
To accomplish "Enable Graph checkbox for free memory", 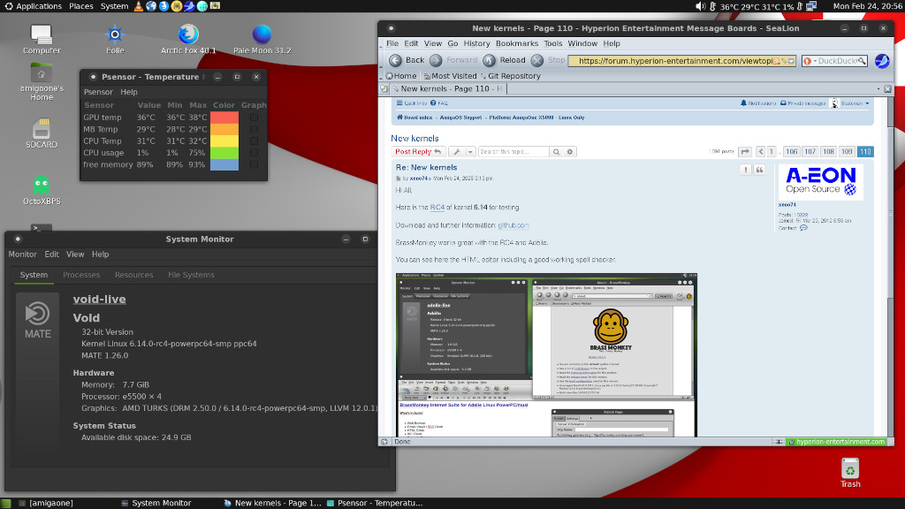I will (254, 164).
